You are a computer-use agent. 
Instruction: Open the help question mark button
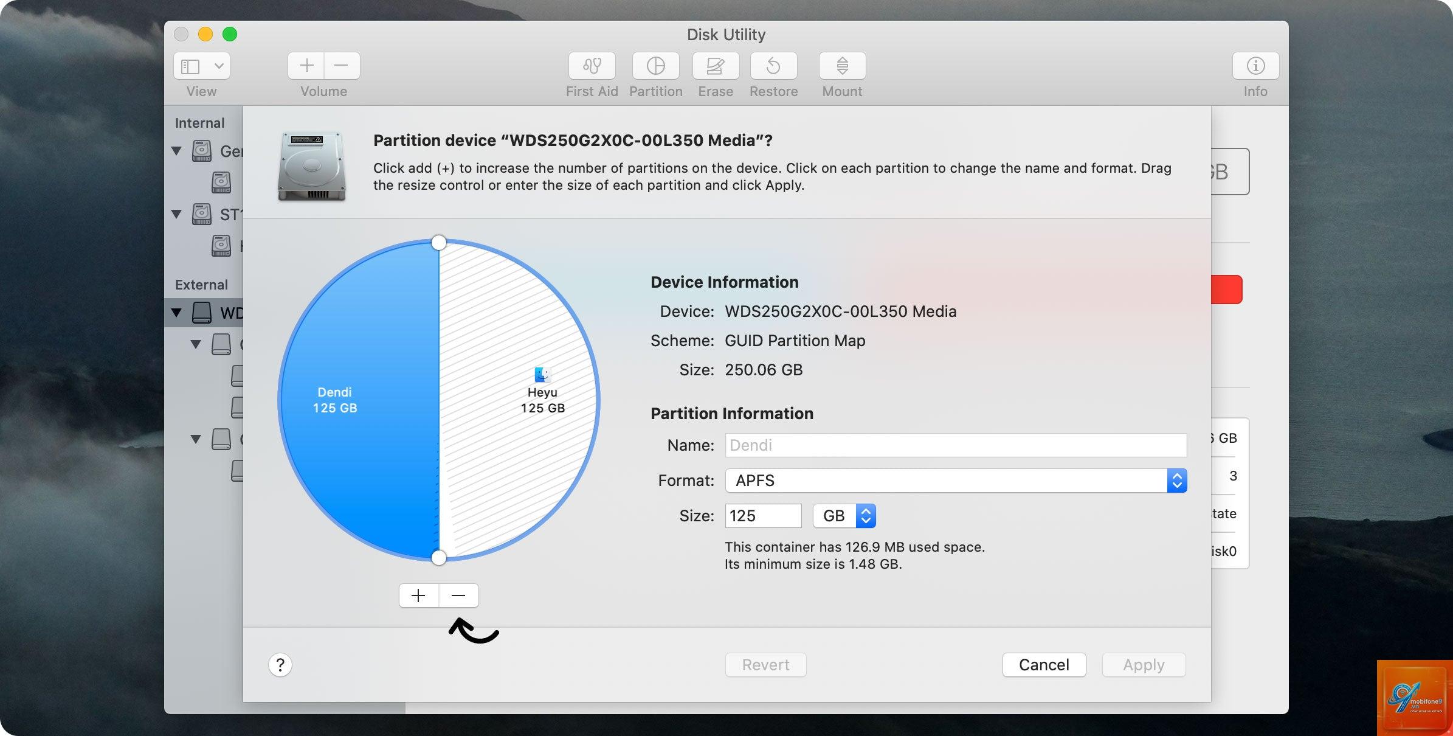point(280,665)
